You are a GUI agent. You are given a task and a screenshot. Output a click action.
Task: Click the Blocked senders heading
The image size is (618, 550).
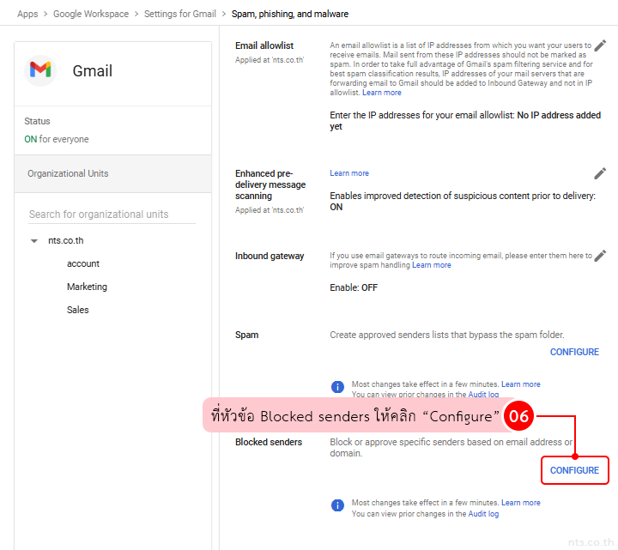tap(269, 442)
